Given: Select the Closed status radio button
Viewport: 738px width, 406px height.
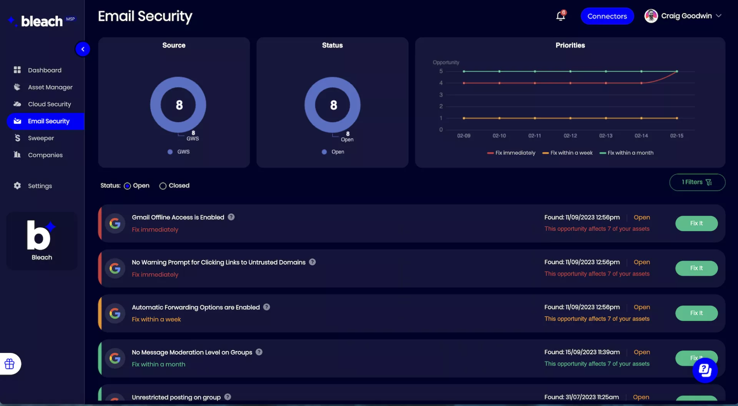Looking at the screenshot, I should 163,186.
